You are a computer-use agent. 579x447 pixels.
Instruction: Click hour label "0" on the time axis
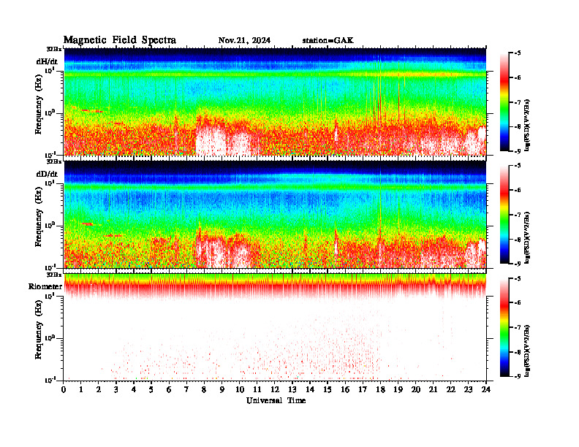coord(64,390)
